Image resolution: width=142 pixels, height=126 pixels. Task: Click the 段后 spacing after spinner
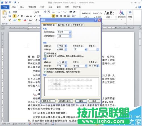click(x=66, y=66)
